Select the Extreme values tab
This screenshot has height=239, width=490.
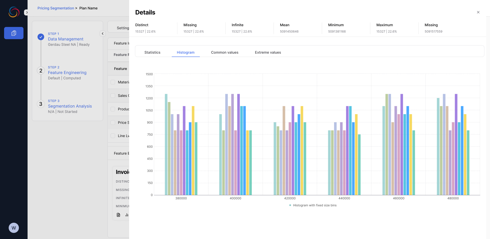(268, 52)
